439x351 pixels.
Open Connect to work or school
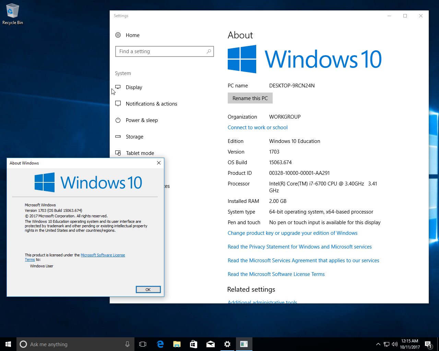[258, 128]
